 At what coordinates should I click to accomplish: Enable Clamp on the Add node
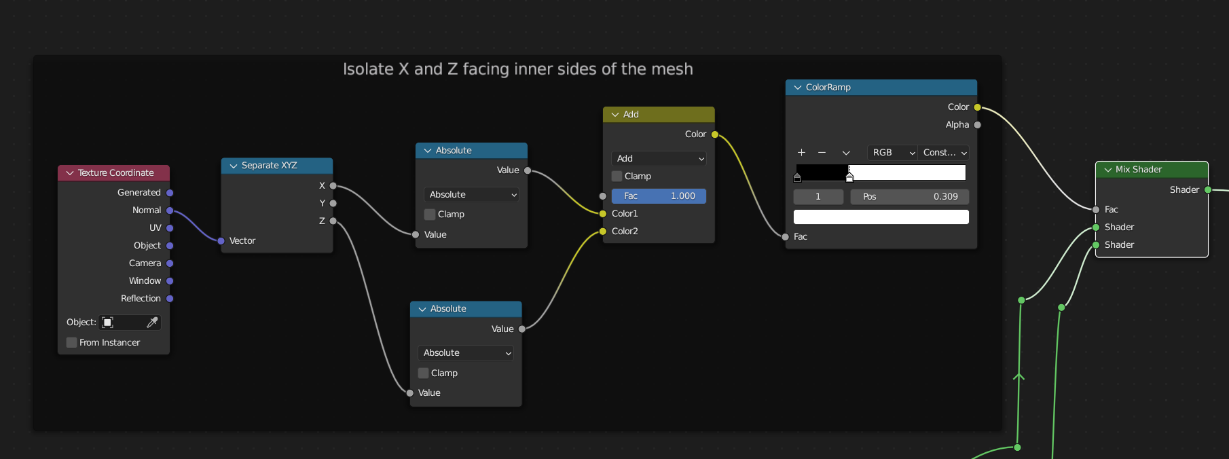pyautogui.click(x=617, y=177)
